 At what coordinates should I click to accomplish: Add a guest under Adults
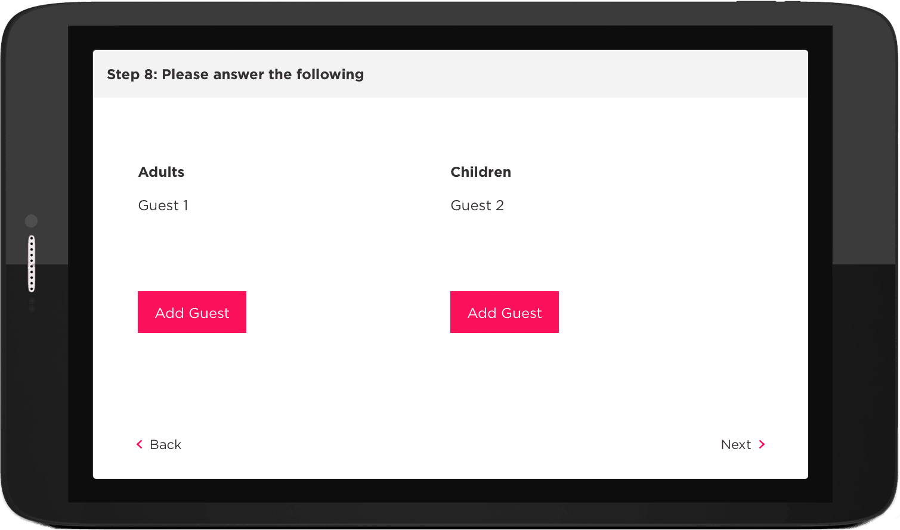[x=192, y=312]
